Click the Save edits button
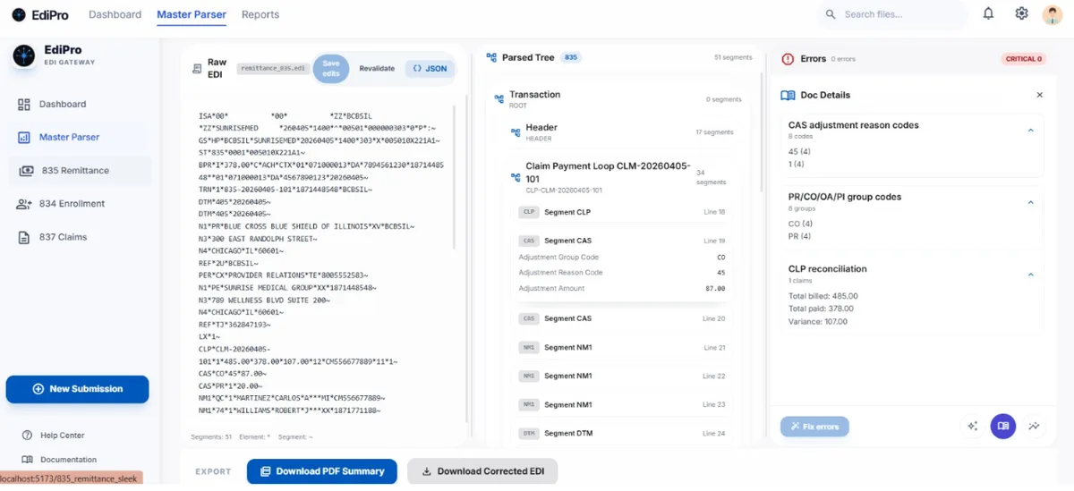 tap(331, 68)
